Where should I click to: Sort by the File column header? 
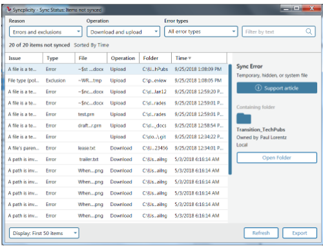pos(91,58)
